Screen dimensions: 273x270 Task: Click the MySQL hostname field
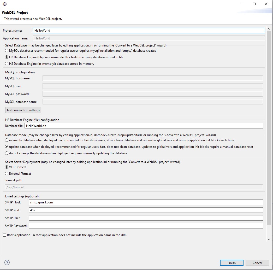[x=153, y=78]
